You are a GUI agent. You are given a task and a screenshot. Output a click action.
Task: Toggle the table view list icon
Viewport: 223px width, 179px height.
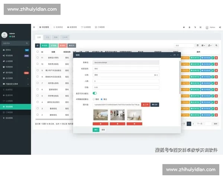click(x=197, y=45)
